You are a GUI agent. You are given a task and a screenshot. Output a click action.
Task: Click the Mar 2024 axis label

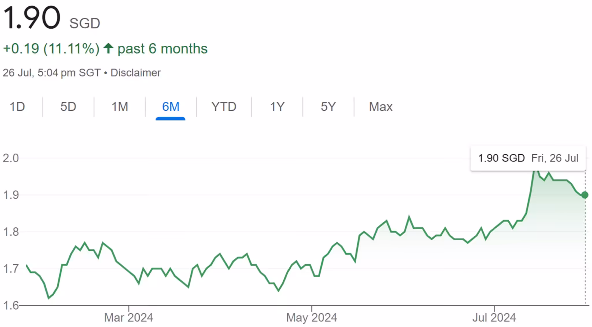point(129,317)
